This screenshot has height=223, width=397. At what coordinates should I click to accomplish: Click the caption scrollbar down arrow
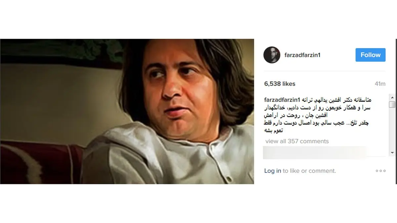(392, 153)
